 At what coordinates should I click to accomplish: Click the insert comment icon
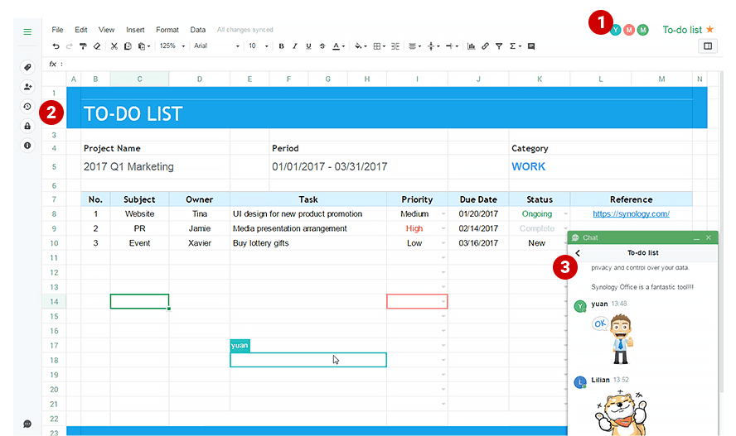pos(531,46)
